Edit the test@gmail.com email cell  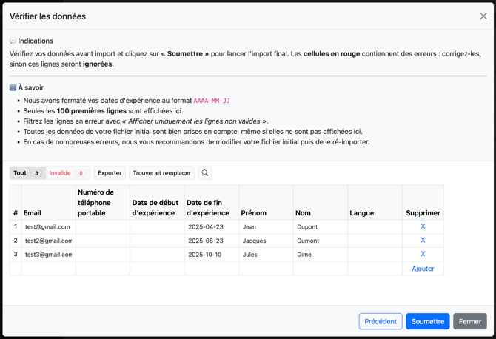(48, 227)
